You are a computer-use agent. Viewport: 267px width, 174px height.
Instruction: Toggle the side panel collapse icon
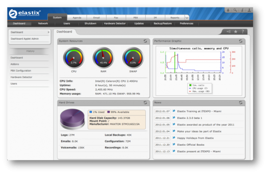point(229,32)
